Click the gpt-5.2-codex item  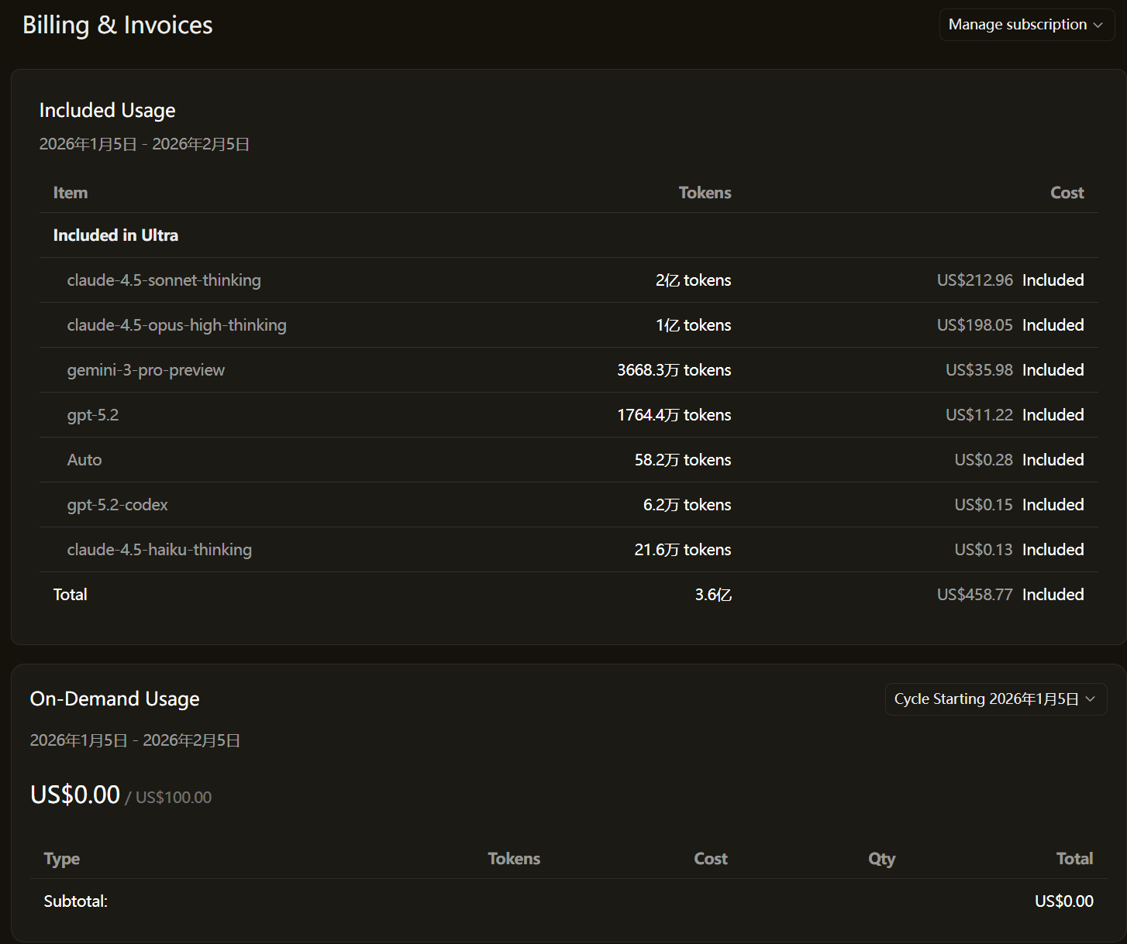[117, 505]
